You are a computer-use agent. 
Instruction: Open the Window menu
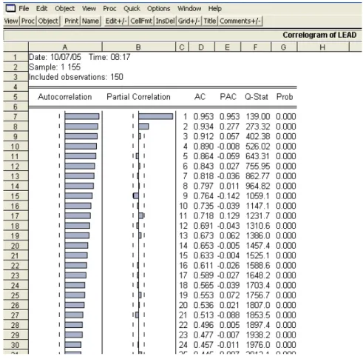tap(189, 9)
